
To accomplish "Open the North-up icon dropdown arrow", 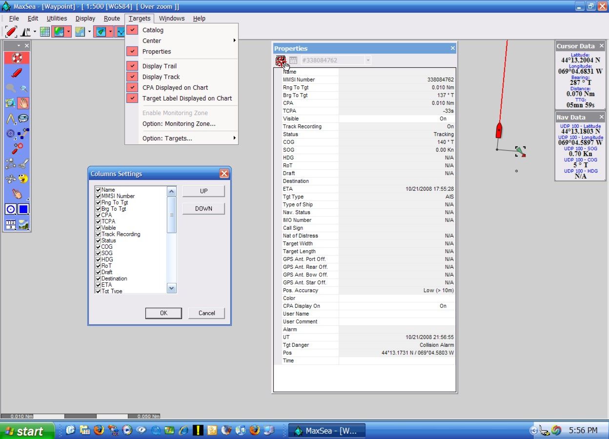I will pyautogui.click(x=35, y=32).
